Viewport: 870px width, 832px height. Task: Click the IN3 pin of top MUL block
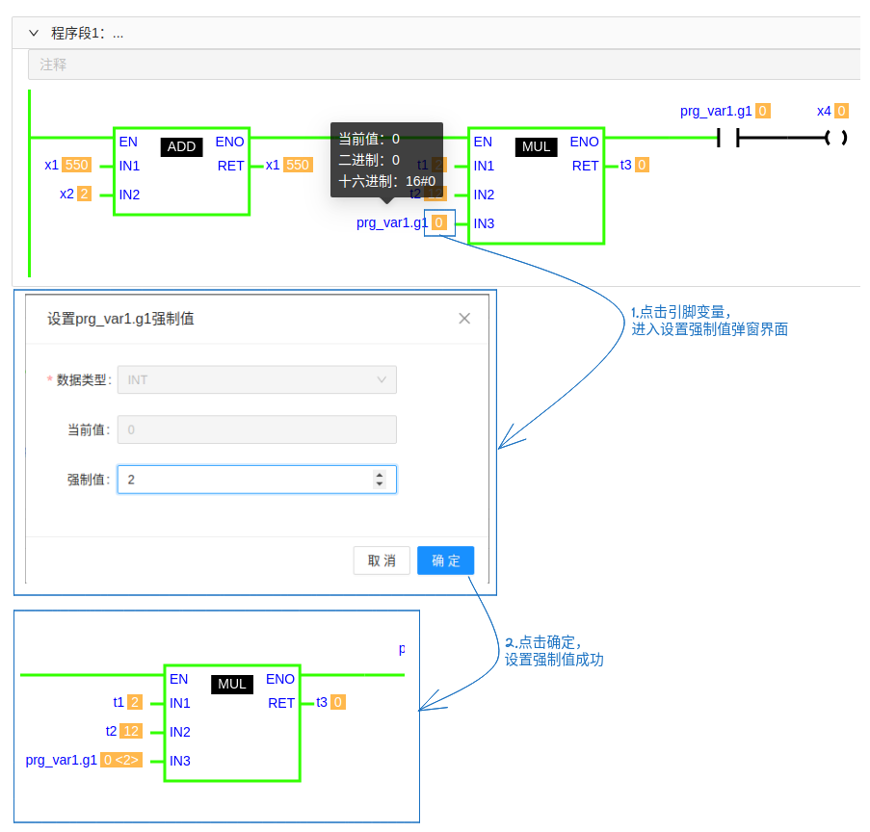[x=484, y=223]
